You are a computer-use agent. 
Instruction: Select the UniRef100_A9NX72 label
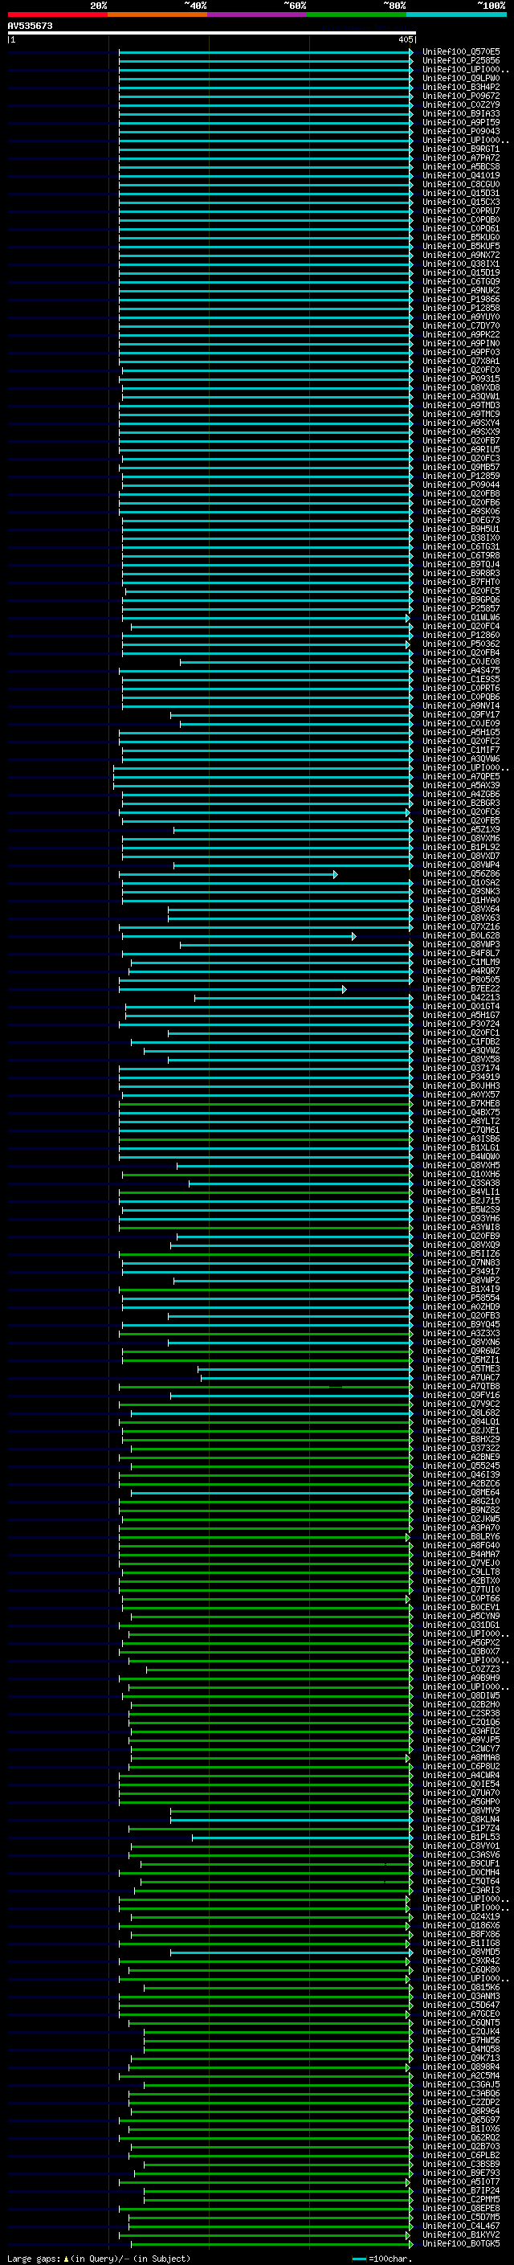tap(461, 255)
